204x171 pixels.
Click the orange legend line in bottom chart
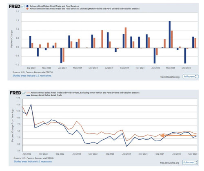point(28,93)
